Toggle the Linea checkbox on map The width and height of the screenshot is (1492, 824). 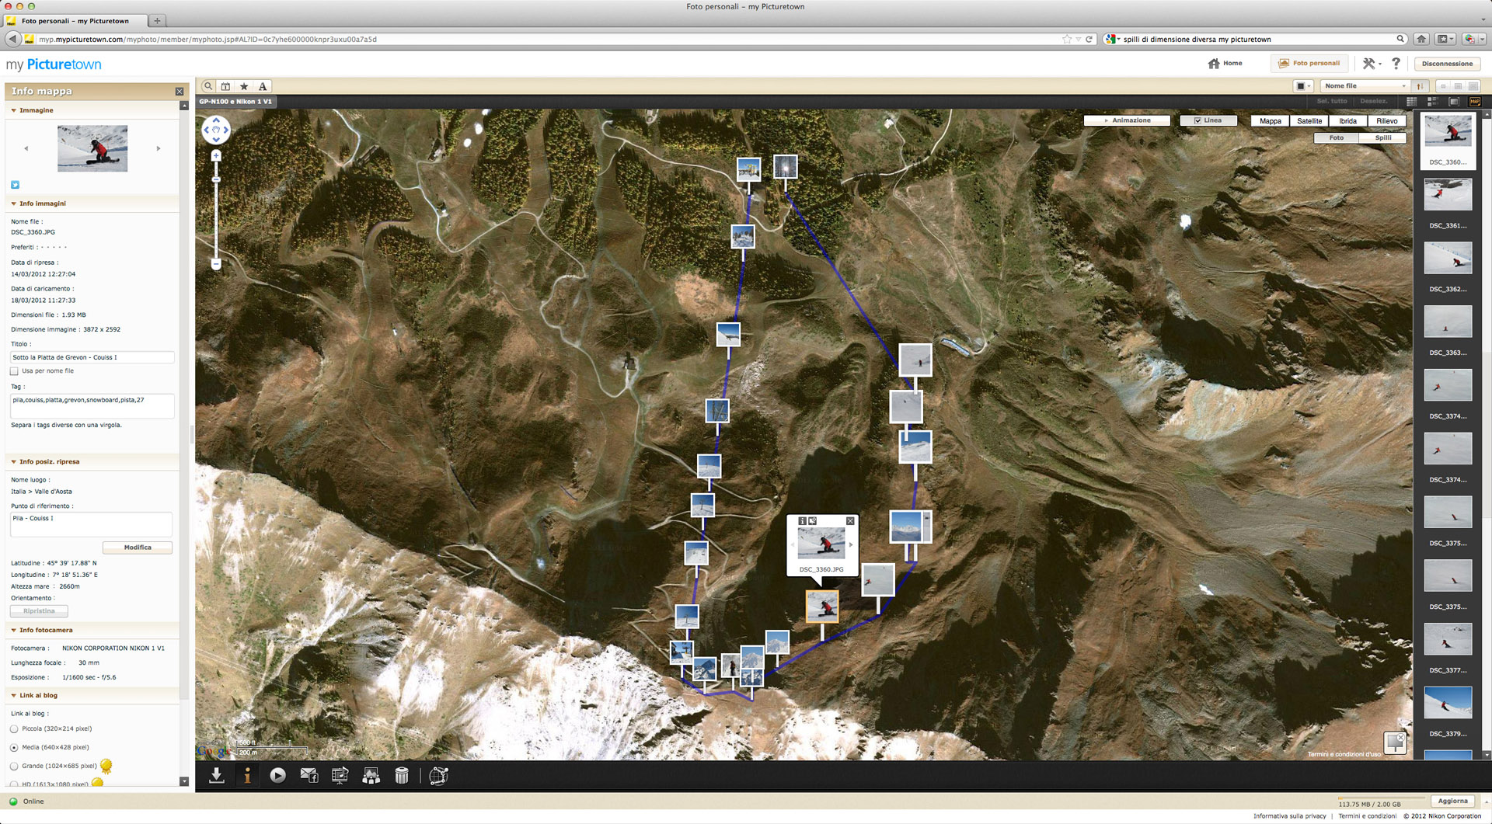(1197, 120)
